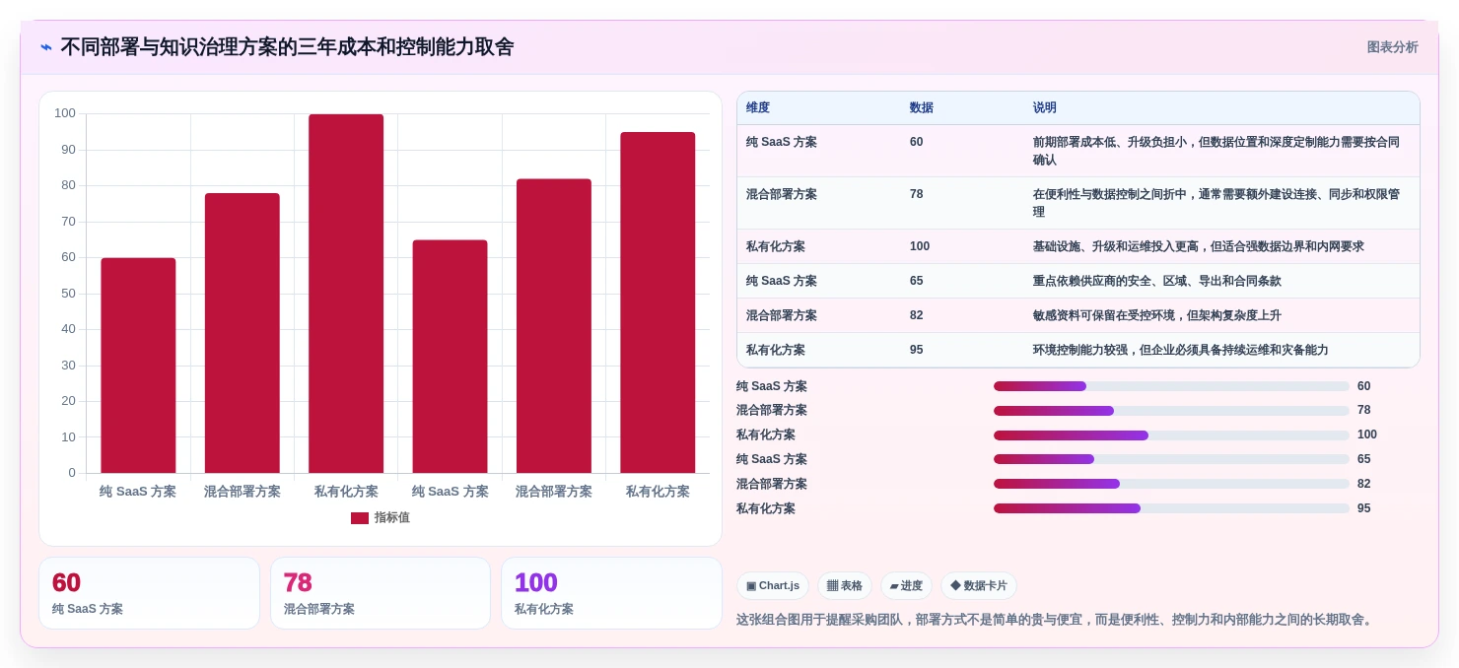
Task: Click the lightning icon beside the page title
Action: coord(46,47)
